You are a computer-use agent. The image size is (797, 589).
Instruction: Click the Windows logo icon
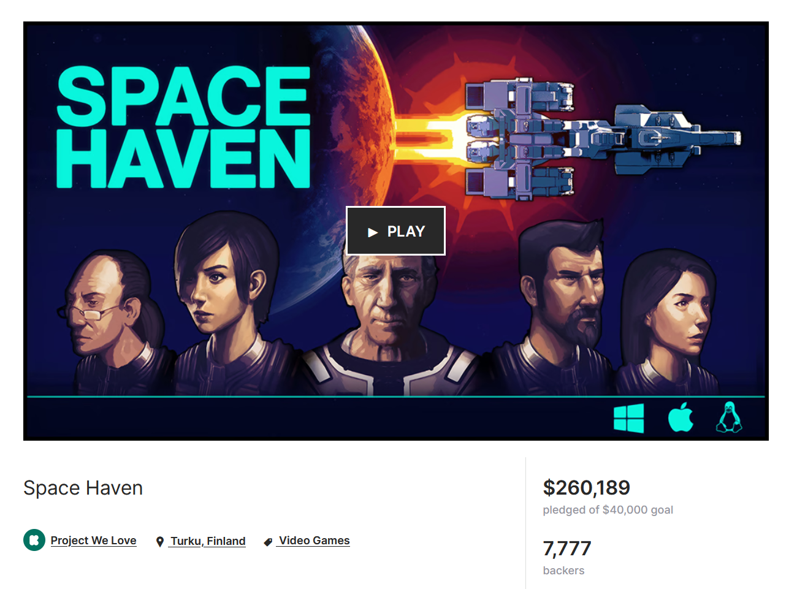pos(628,418)
